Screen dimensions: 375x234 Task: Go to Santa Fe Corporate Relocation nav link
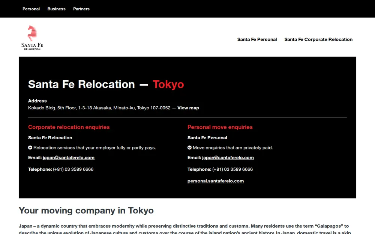[318, 39]
